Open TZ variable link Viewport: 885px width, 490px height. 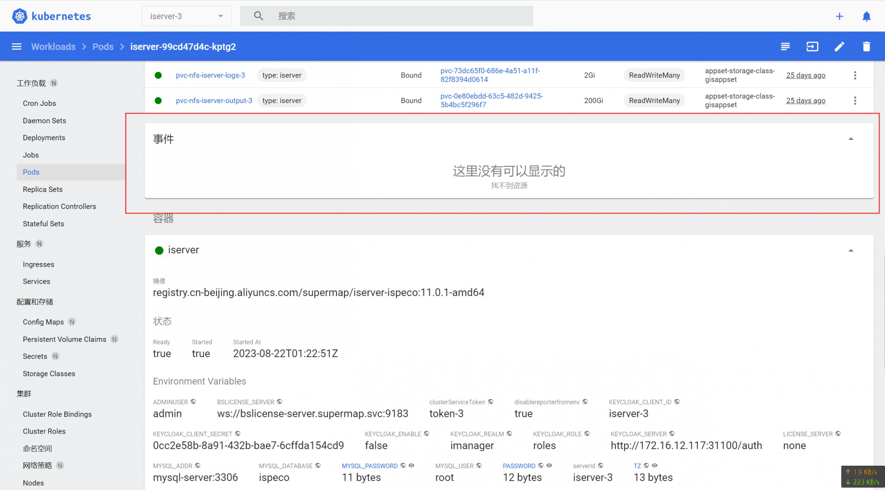click(x=637, y=466)
